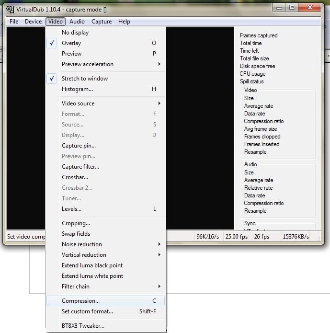Screen dimensions: 330x333
Task: Open the File menu
Action: tap(14, 22)
